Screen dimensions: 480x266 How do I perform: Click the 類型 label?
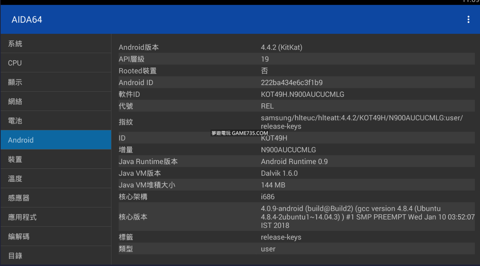tap(126, 249)
